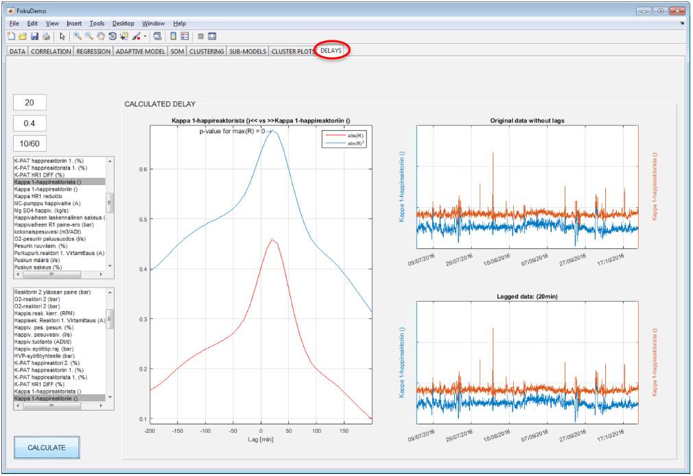Focus the input field containing 20
Viewport: 693px width, 476px height.
pos(30,102)
